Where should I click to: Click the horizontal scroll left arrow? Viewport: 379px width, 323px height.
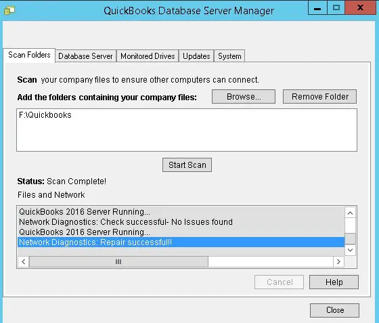coord(24,261)
